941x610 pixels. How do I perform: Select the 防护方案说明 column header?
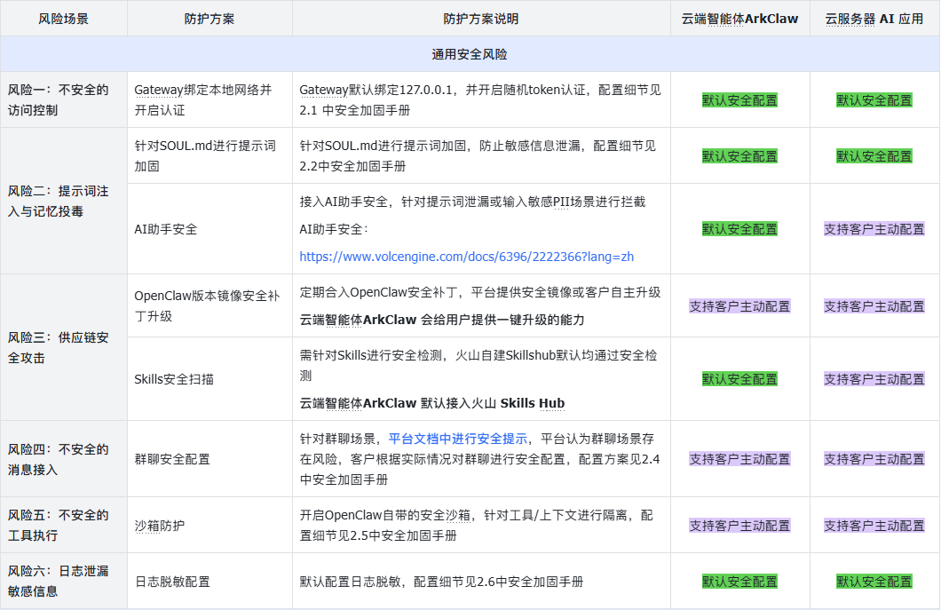coord(481,19)
